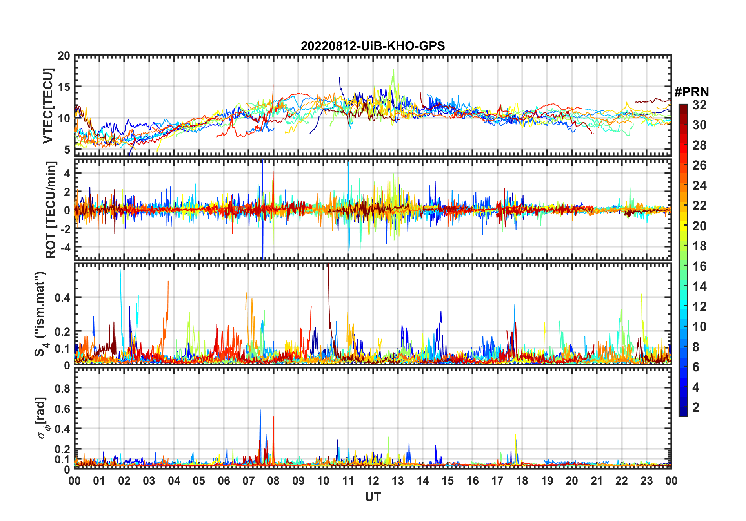This screenshot has width=746, height=521.
Task: Select colorbar tick label 24
Action: [x=699, y=185]
